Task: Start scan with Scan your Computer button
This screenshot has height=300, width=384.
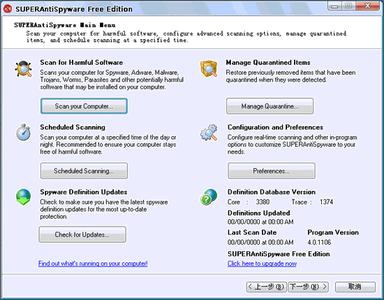Action: point(84,106)
